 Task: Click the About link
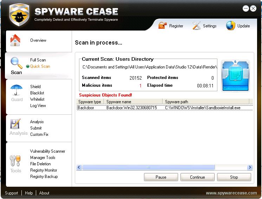(44, 193)
